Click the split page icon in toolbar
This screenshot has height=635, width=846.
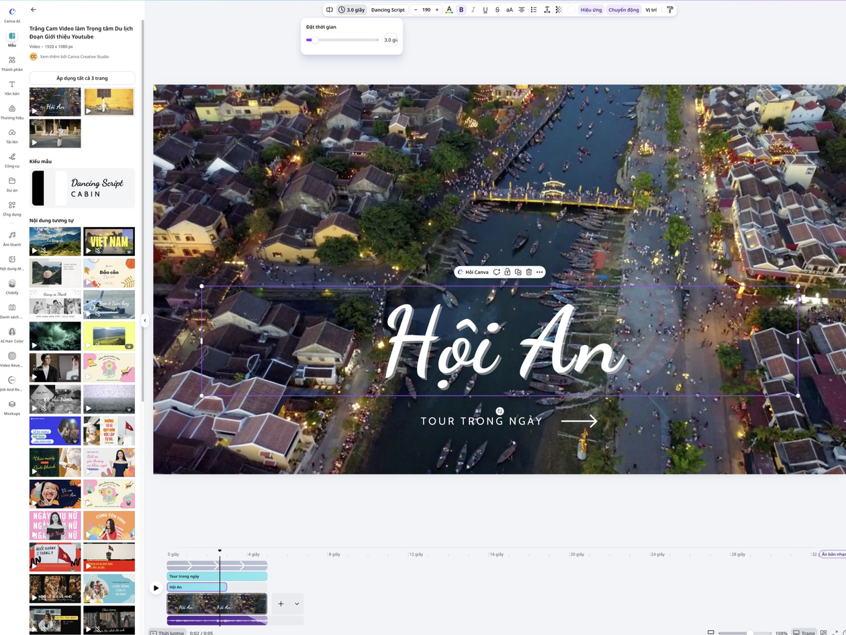coord(329,10)
